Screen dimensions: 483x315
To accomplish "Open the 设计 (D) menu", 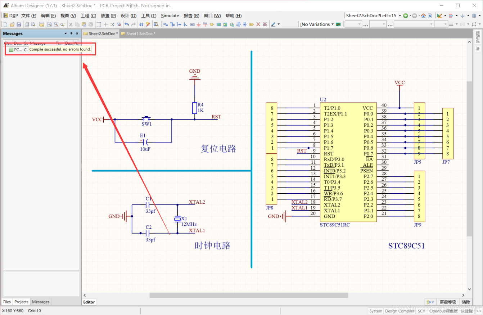I will (128, 15).
